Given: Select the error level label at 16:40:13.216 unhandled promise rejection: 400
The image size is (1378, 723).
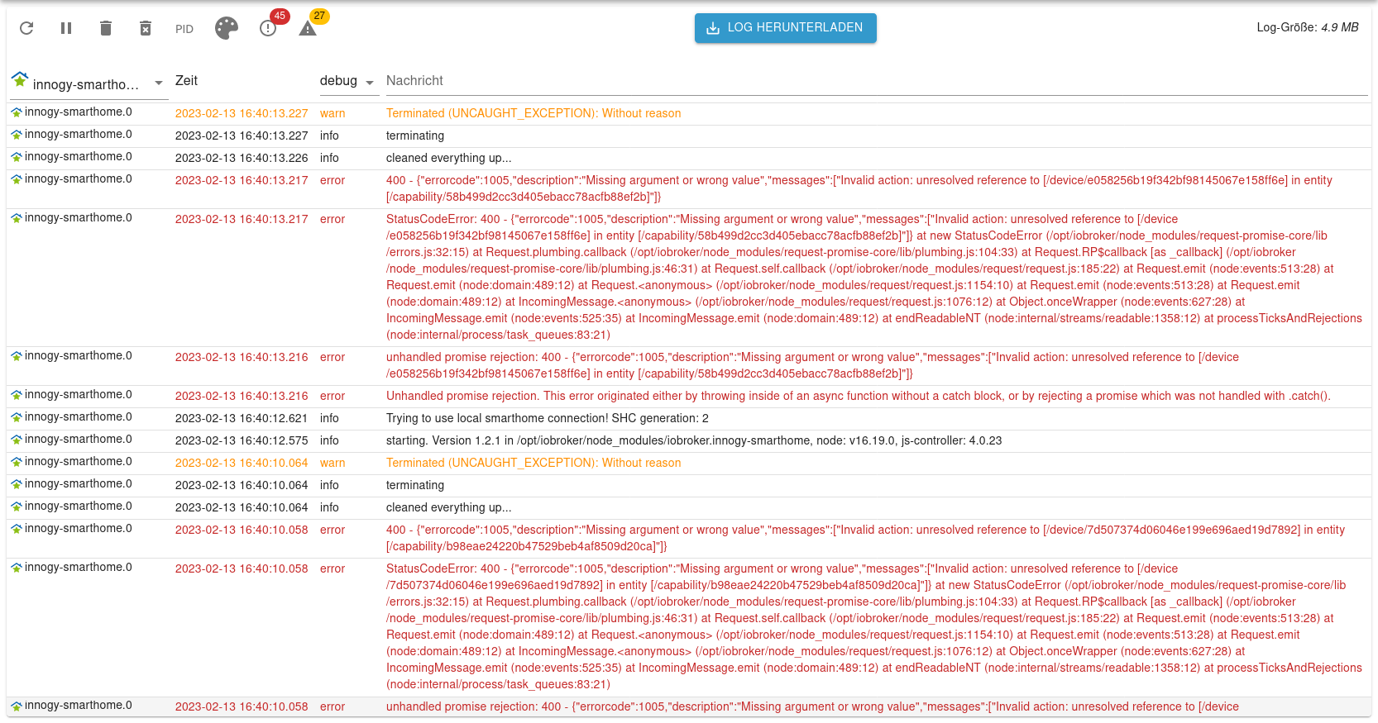Looking at the screenshot, I should (333, 357).
